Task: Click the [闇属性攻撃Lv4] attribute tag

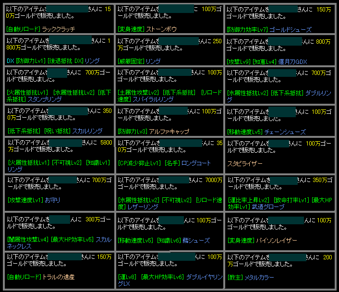Action: (28, 240)
